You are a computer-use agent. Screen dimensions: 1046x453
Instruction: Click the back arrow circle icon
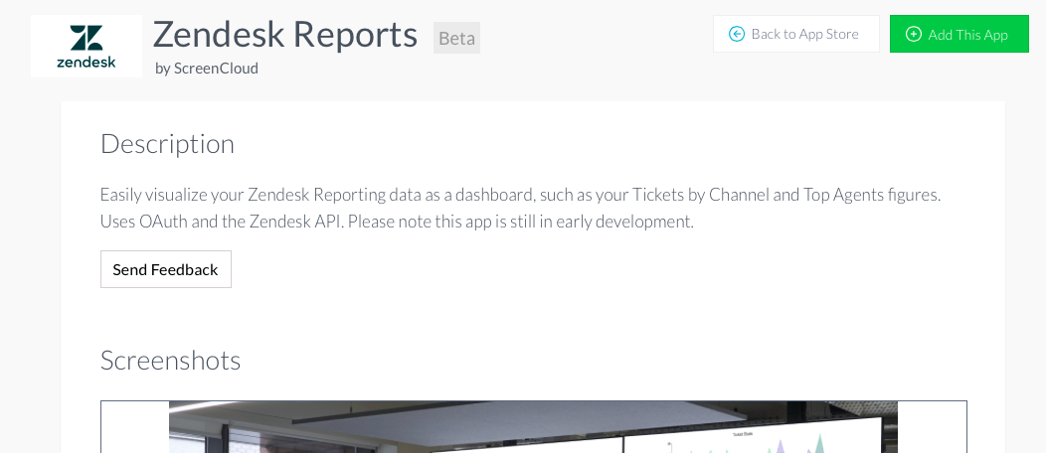tap(737, 34)
